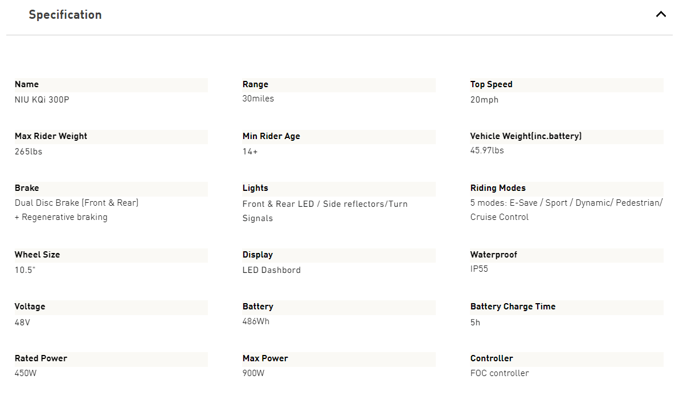Select the Range label
683x396 pixels.
pyautogui.click(x=255, y=84)
